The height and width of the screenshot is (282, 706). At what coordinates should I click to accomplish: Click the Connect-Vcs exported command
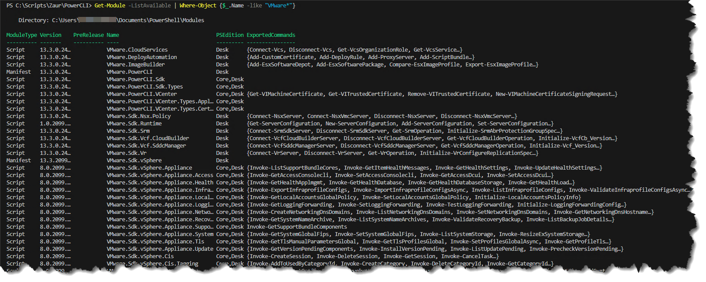(267, 50)
